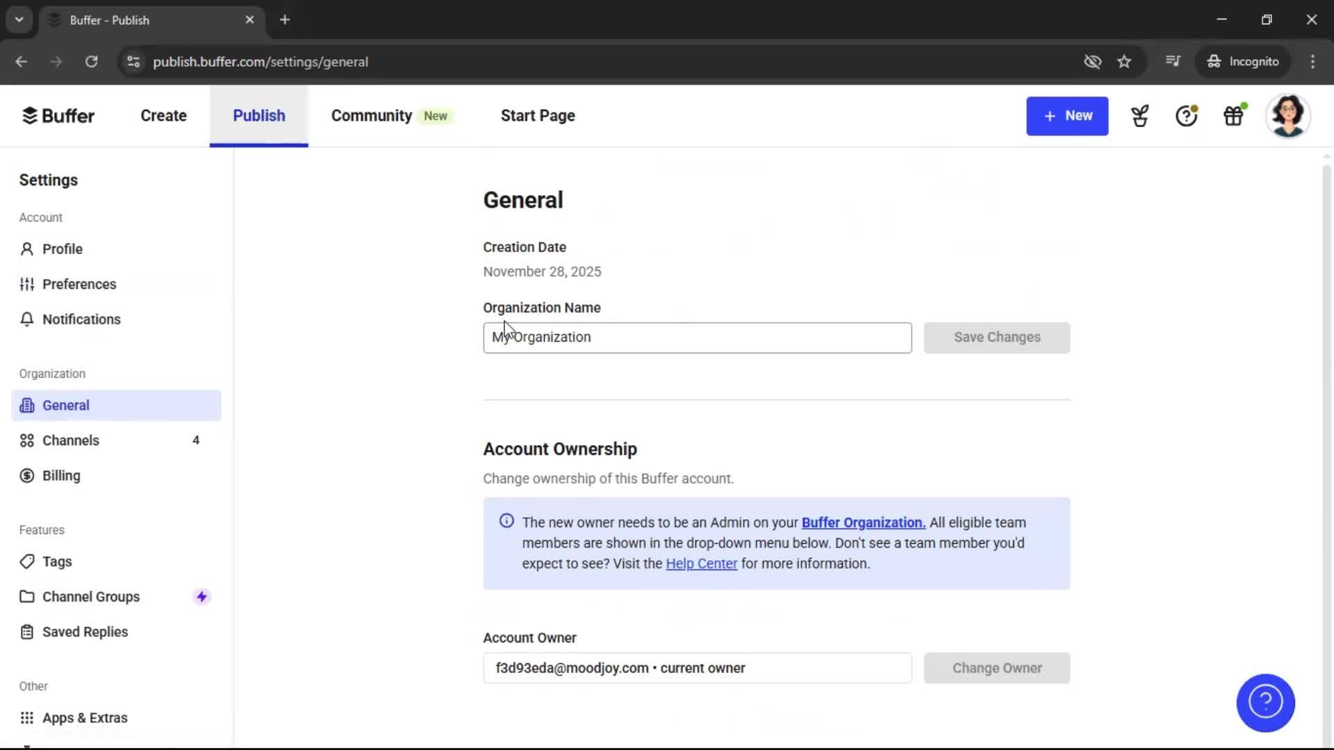This screenshot has height=750, width=1334.
Task: Open Saved Replies
Action: coord(85,631)
